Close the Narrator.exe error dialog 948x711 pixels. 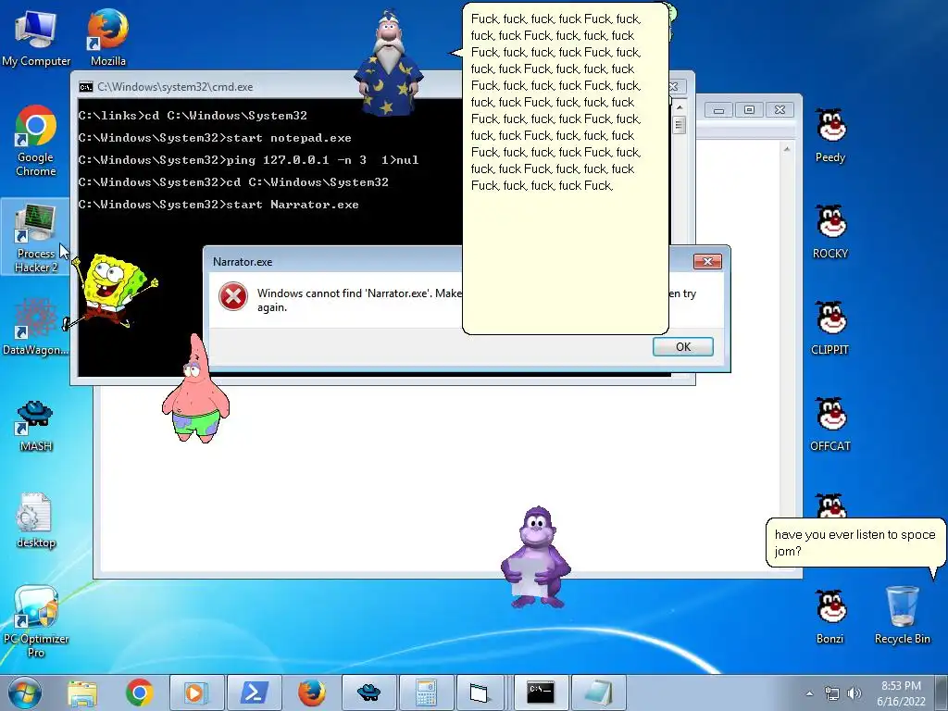pos(707,261)
